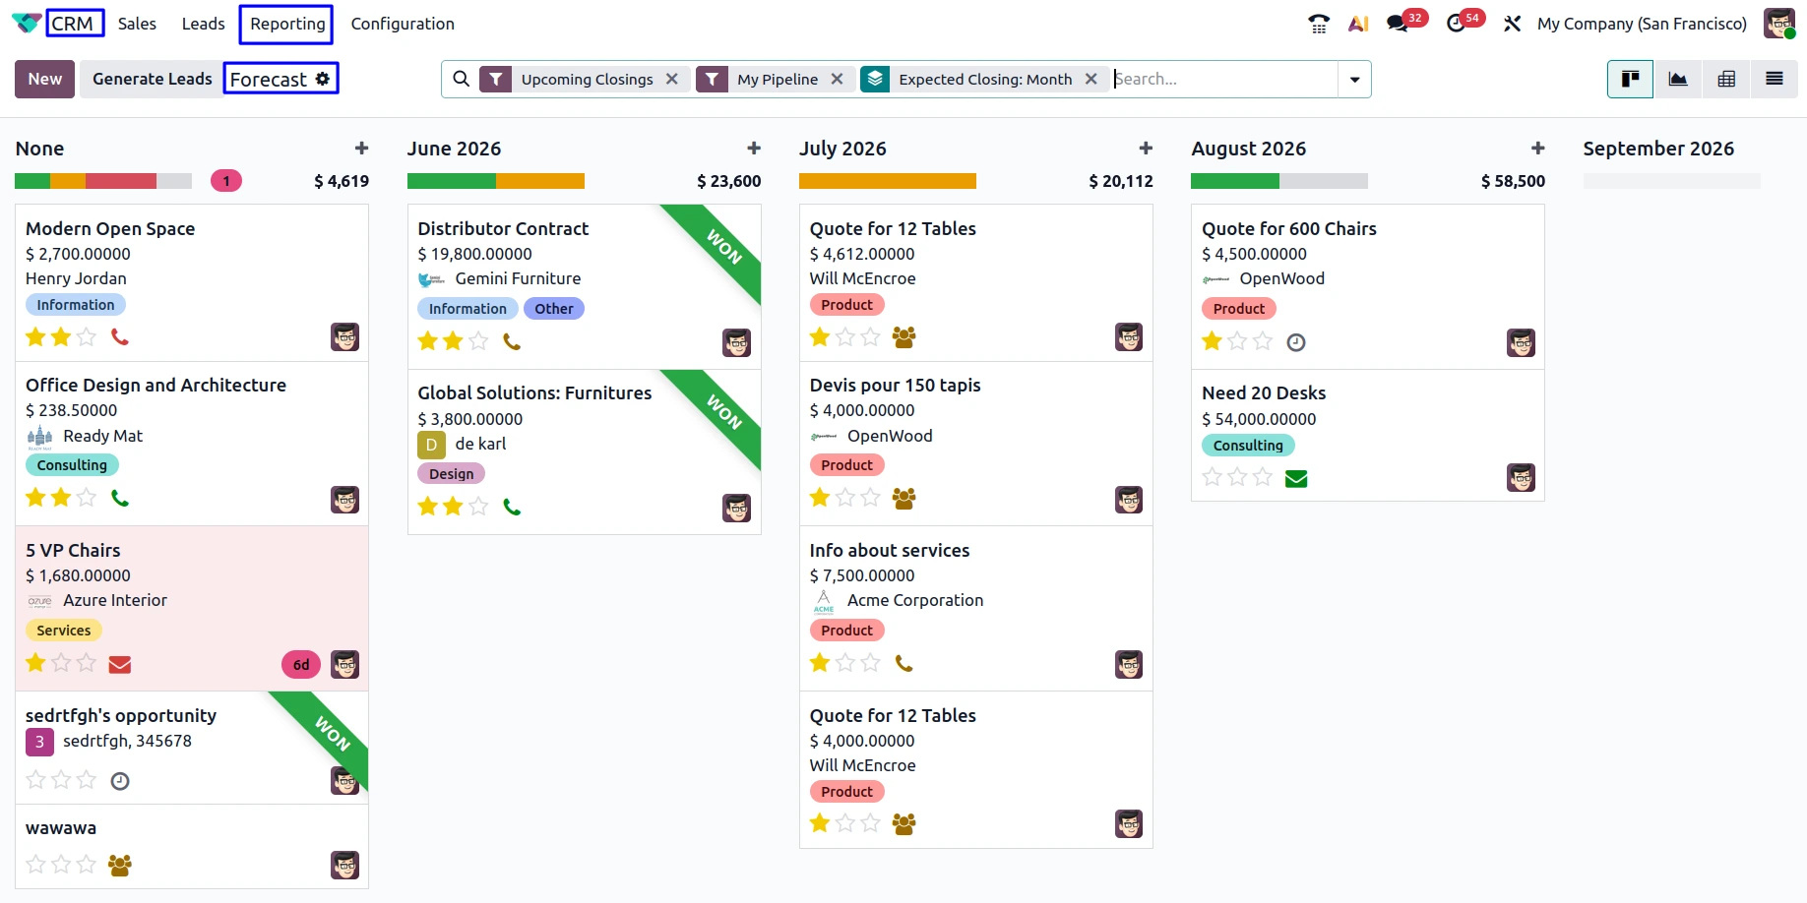This screenshot has height=903, width=1807.
Task: Click phone activity on Info about services
Action: pos(903,664)
